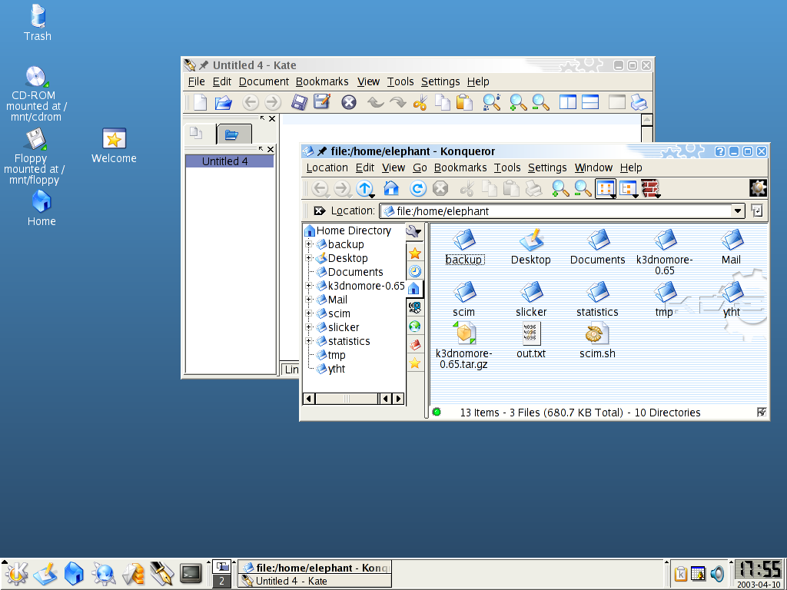Expand the statistics folder in sidebar tree
The height and width of the screenshot is (590, 787).
pos(309,340)
